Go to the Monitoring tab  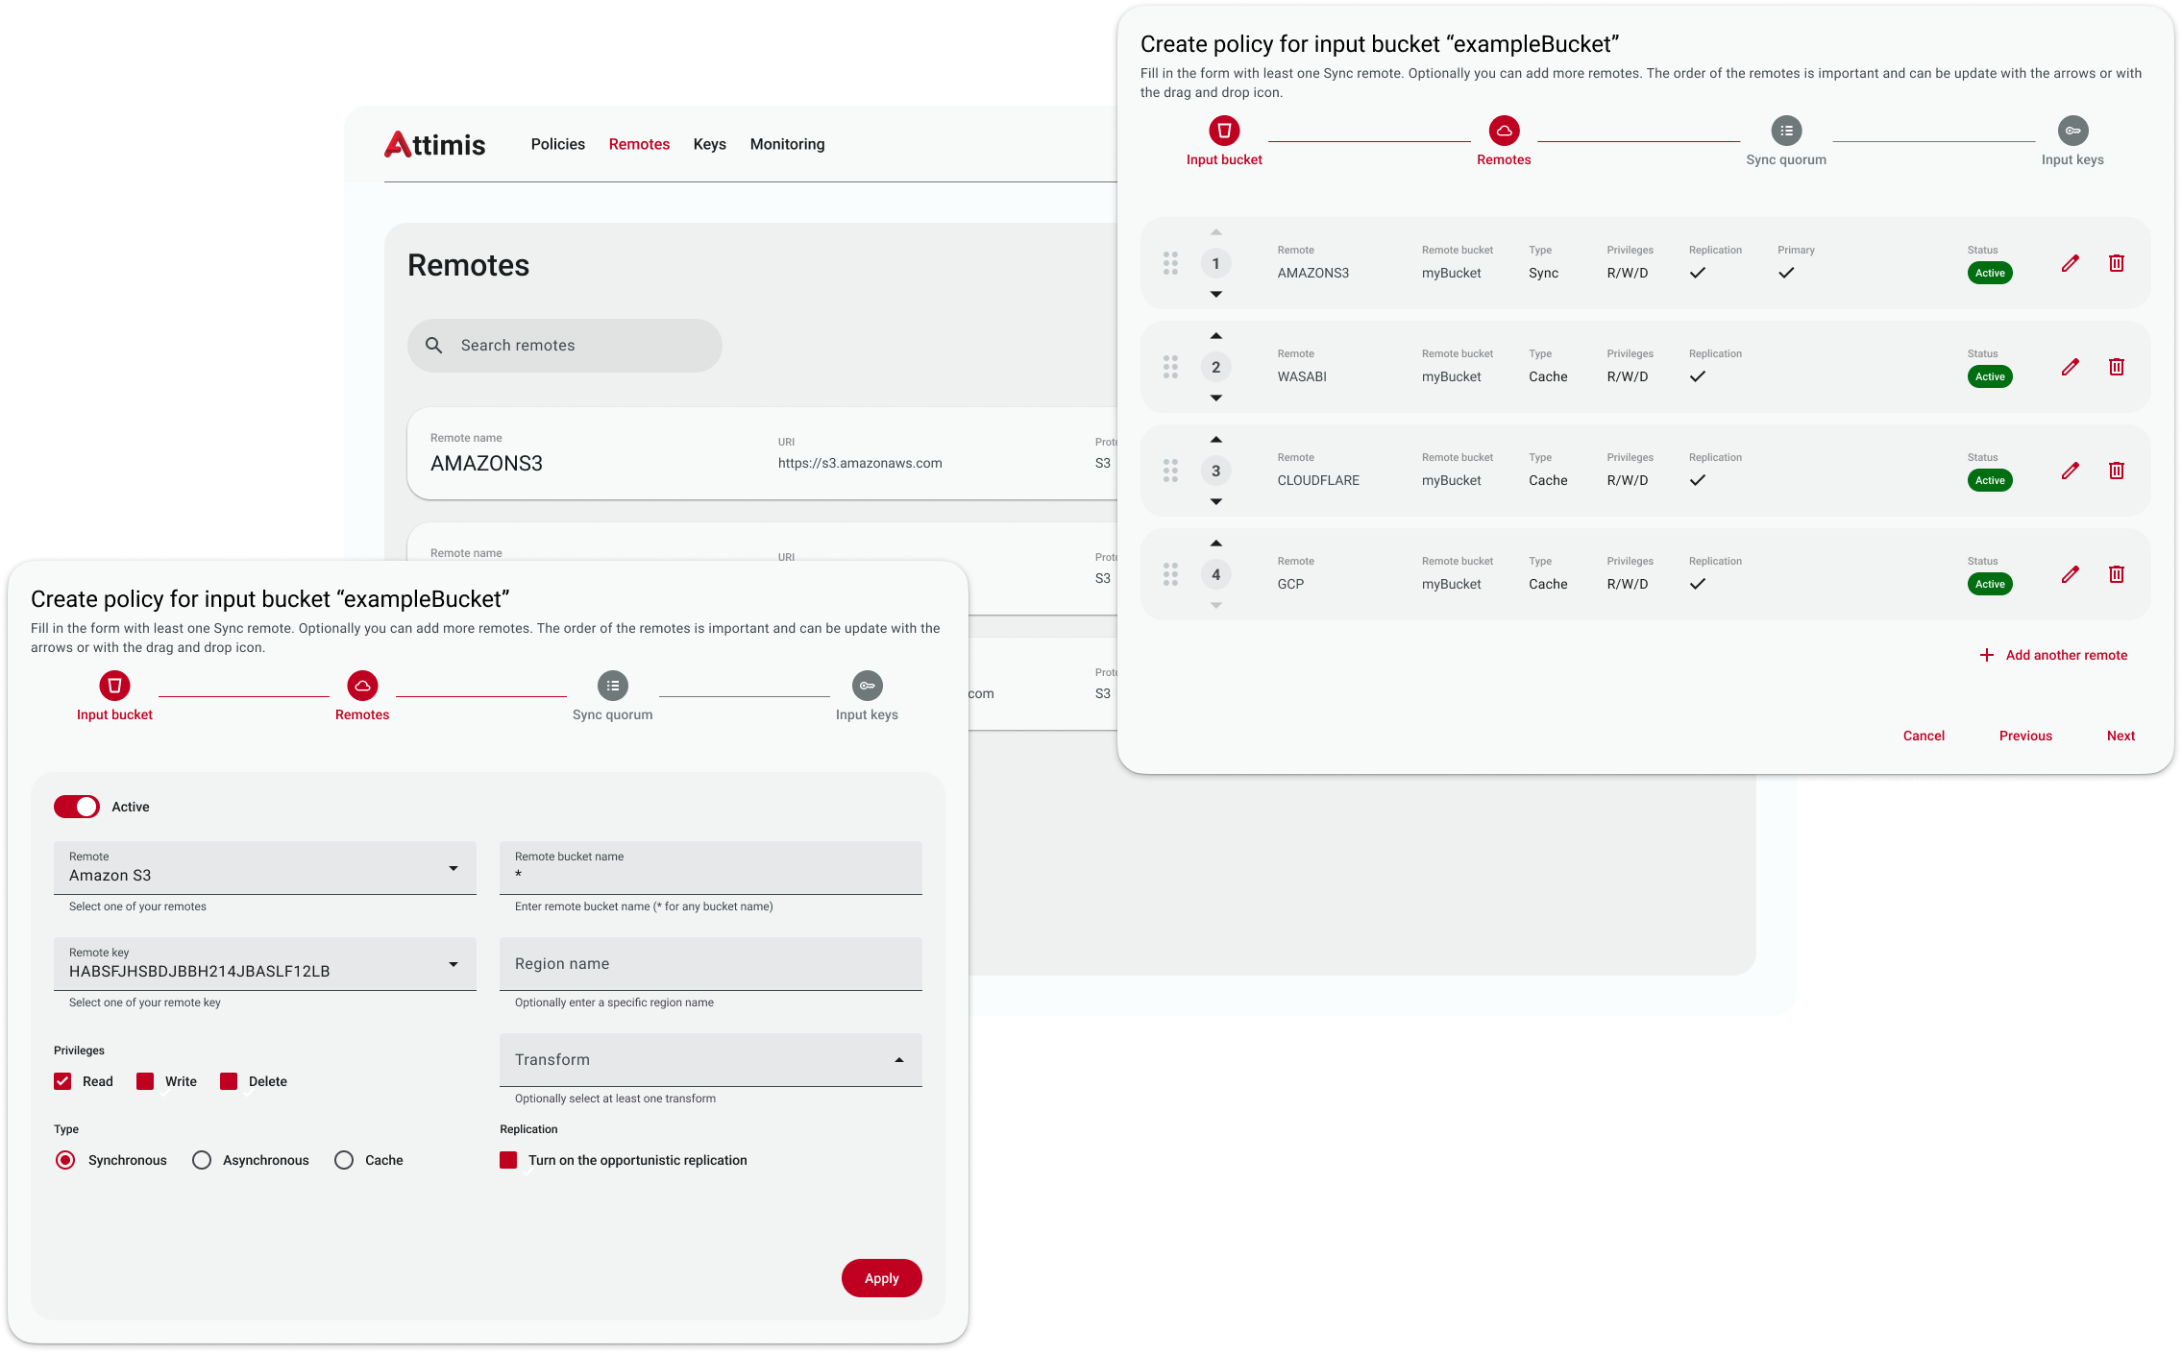(787, 144)
